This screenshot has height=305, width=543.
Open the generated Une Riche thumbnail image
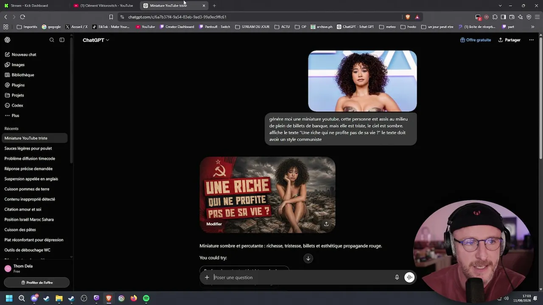[x=267, y=195]
